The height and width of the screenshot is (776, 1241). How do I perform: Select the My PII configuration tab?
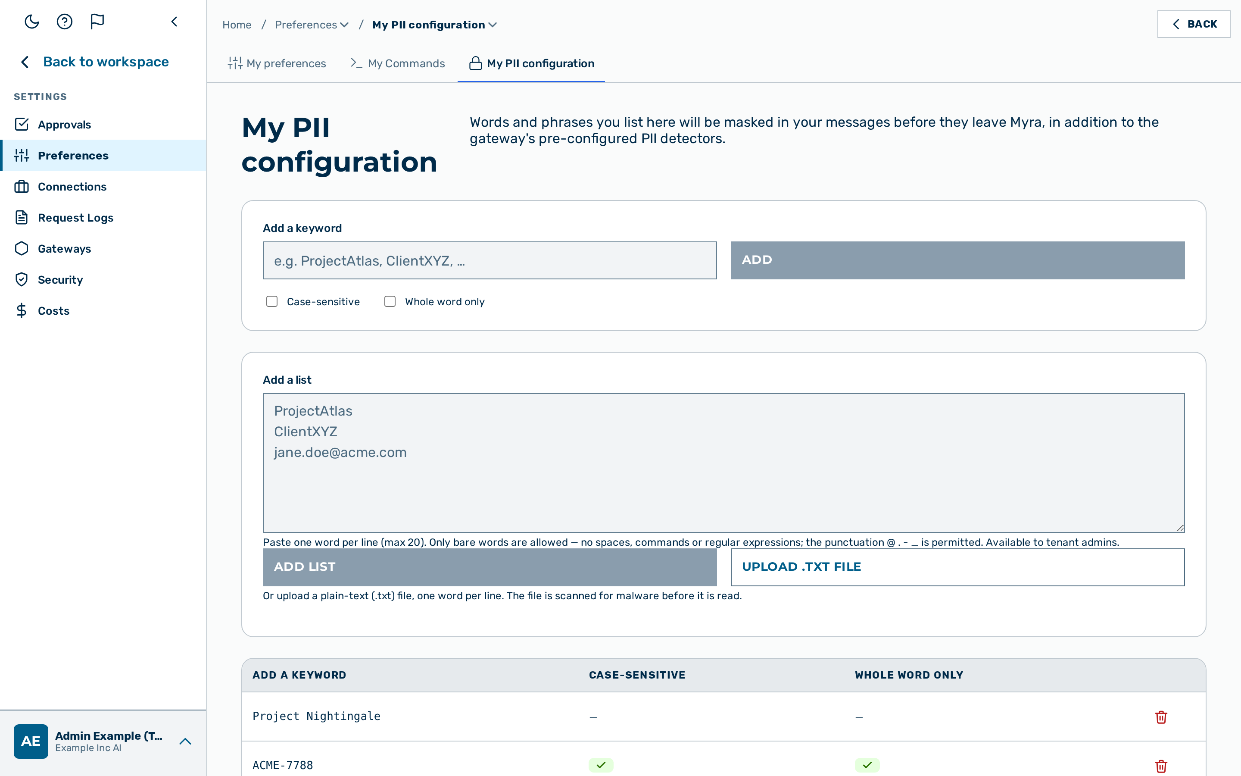tap(531, 63)
